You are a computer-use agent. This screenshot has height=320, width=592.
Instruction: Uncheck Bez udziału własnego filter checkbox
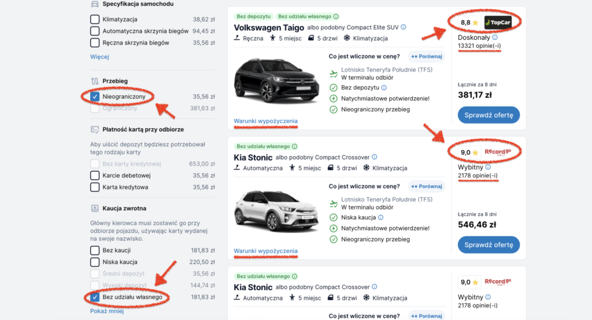[95, 297]
